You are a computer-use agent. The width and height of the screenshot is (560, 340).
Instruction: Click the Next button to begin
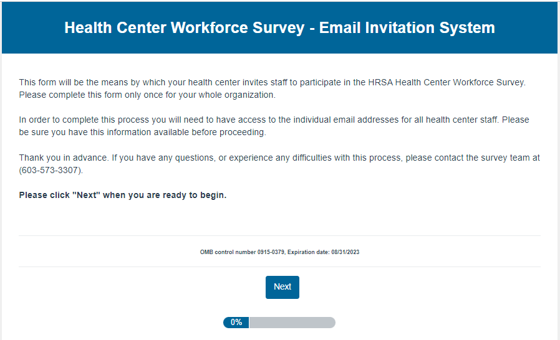(282, 287)
